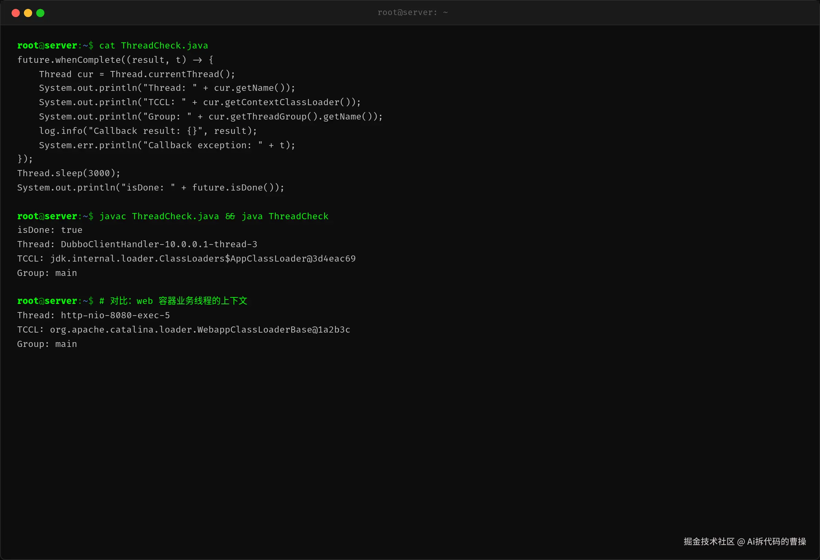Click the output "Thread: DubboClientHandler-10.0.0.1-thread-3"
This screenshot has height=560, width=820.
(x=137, y=244)
